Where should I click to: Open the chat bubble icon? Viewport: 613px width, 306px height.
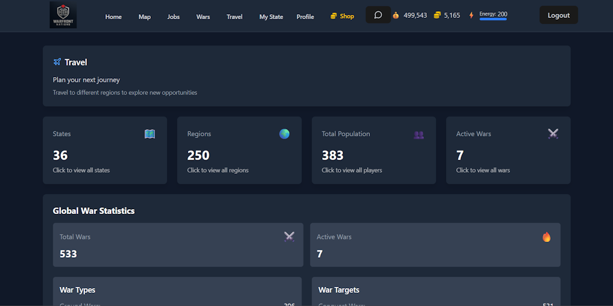tap(378, 15)
